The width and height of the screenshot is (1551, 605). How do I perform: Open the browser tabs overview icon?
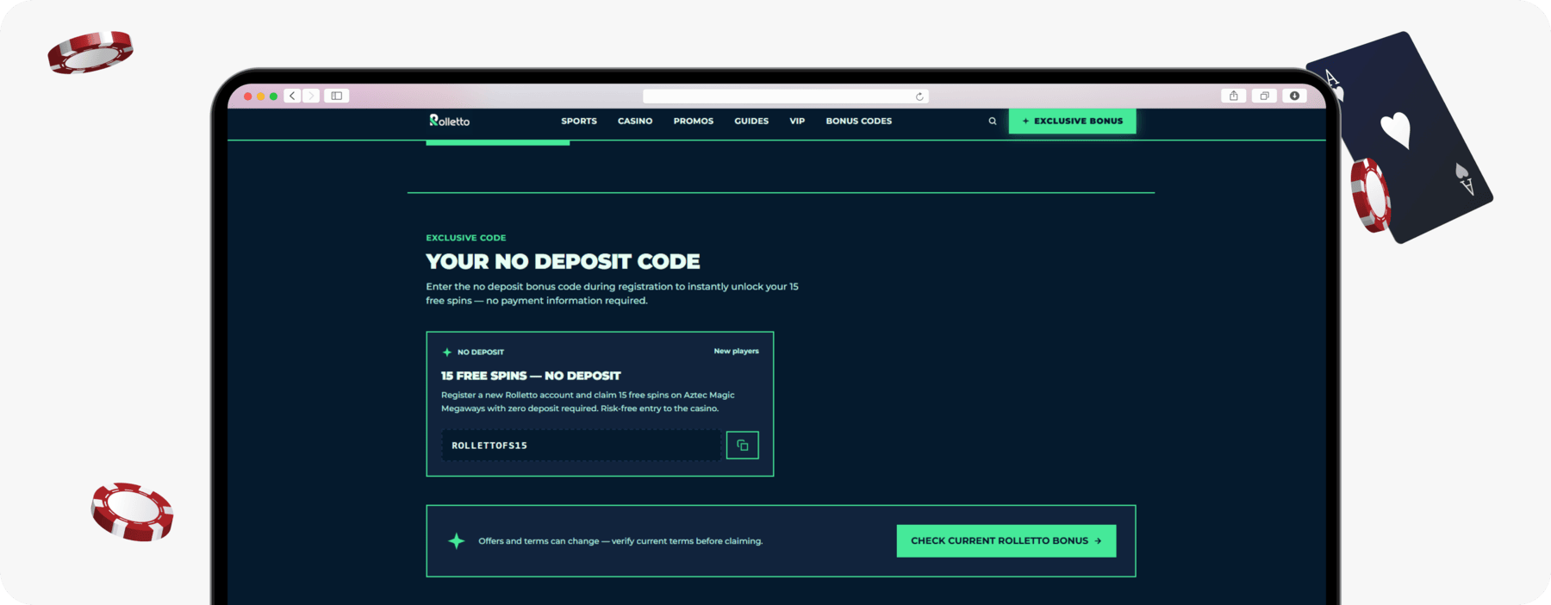pyautogui.click(x=1264, y=96)
